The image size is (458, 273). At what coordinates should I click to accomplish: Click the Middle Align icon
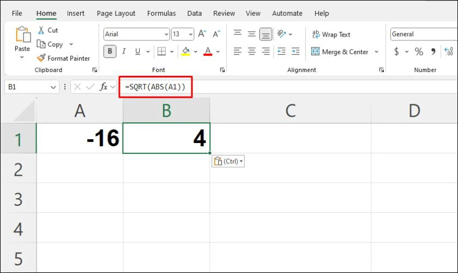(x=251, y=34)
